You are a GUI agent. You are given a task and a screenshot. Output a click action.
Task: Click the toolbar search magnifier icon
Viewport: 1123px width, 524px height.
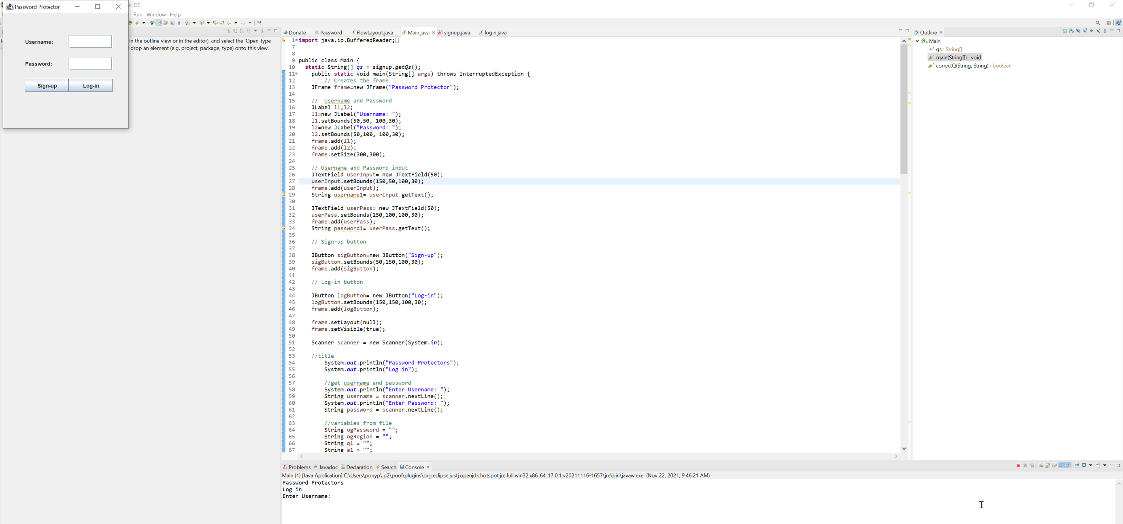(x=1098, y=23)
